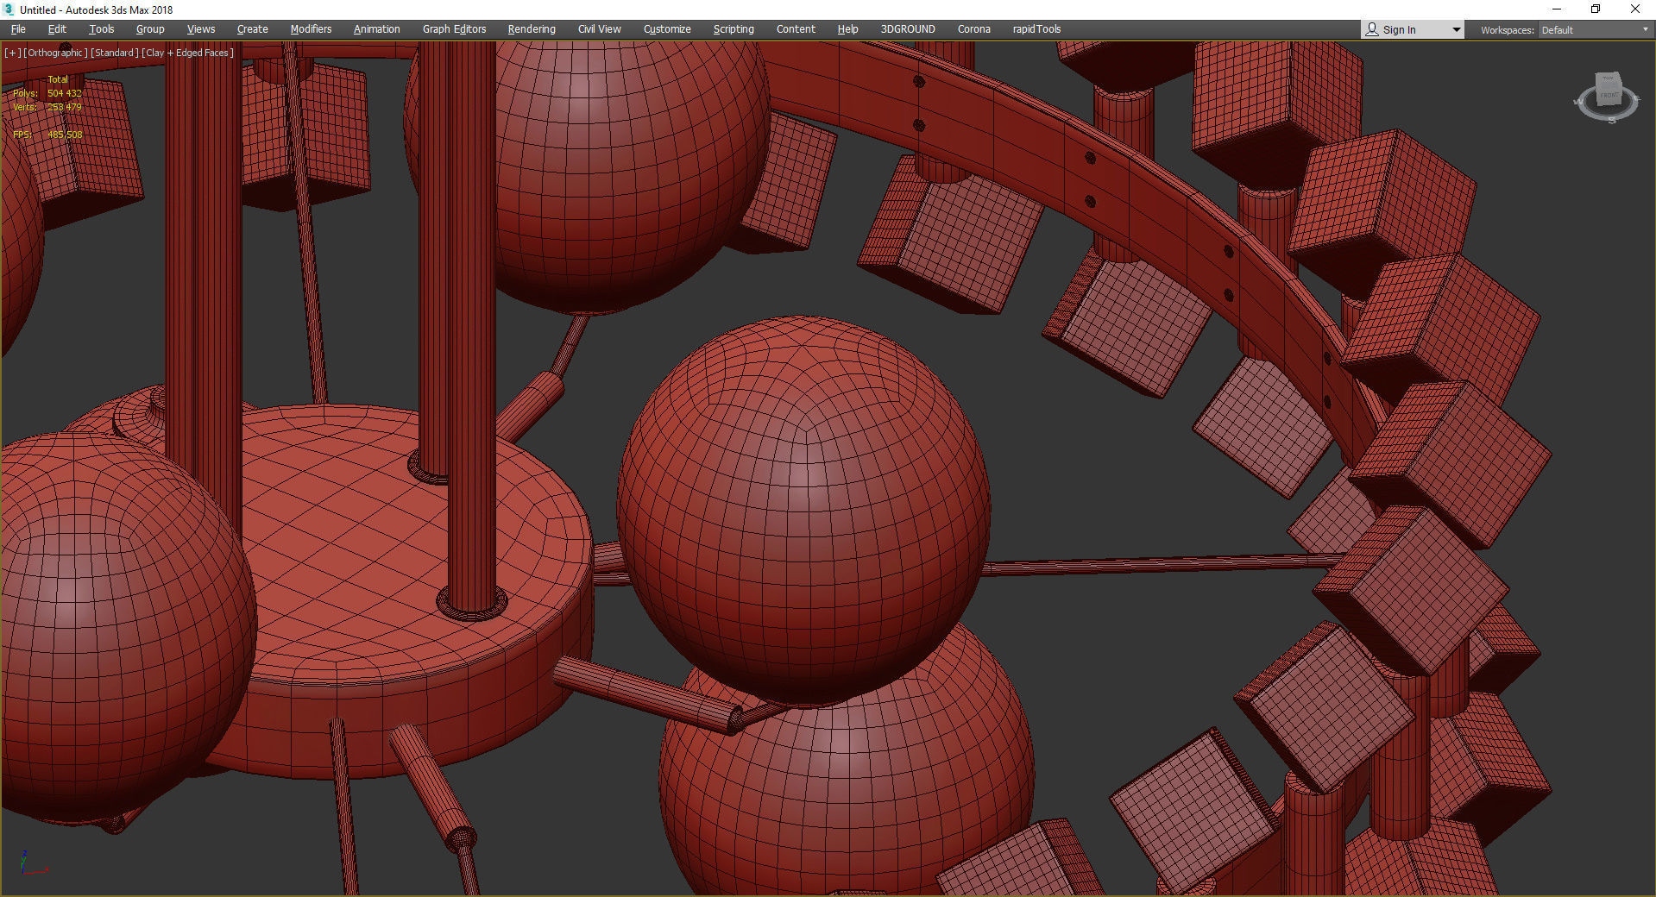Image resolution: width=1656 pixels, height=897 pixels.
Task: Open the Graph Editors menu
Action: tap(455, 29)
